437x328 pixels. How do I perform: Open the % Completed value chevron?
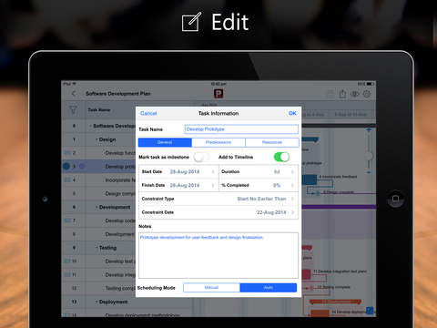point(293,185)
